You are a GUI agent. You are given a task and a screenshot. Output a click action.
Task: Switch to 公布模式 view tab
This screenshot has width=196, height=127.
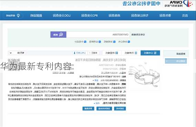(x=150, y=53)
